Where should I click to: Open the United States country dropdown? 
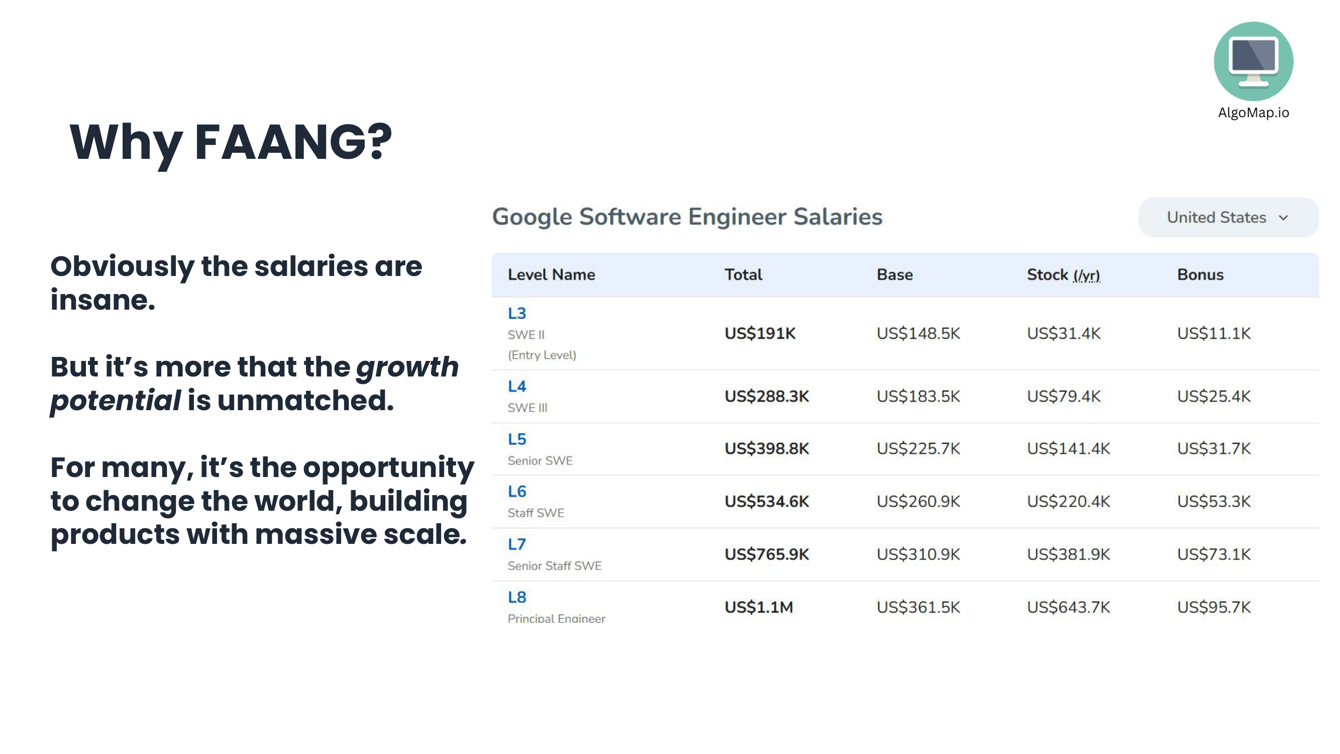tap(1227, 217)
